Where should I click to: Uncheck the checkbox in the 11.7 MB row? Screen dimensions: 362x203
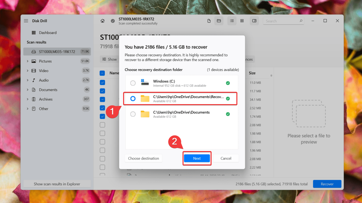102,91
